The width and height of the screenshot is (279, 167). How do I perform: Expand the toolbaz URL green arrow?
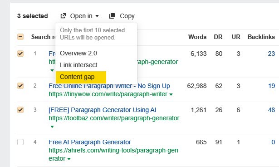(52, 127)
